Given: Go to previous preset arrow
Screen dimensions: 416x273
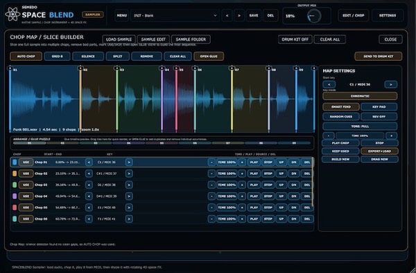Looking at the screenshot, I should (x=227, y=16).
